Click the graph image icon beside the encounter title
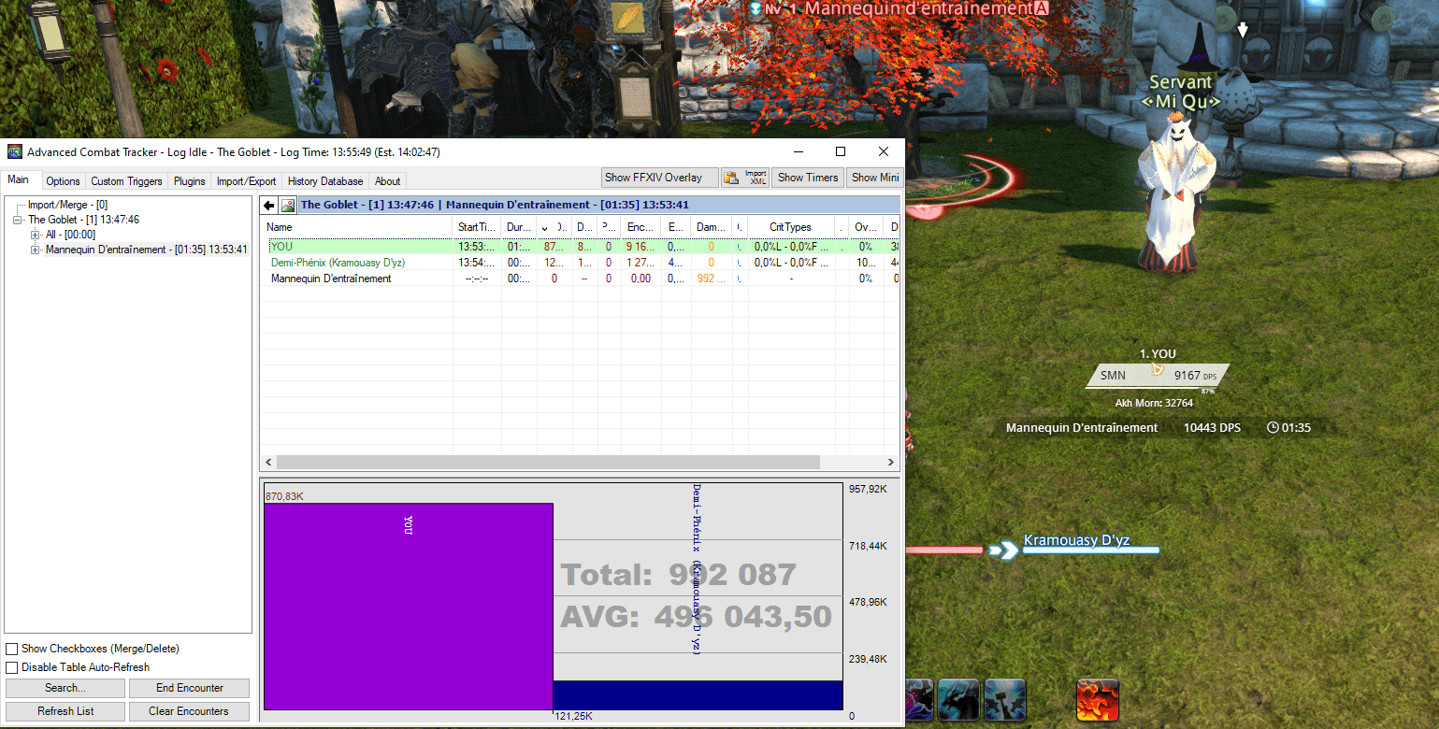The image size is (1439, 729). coord(288,206)
